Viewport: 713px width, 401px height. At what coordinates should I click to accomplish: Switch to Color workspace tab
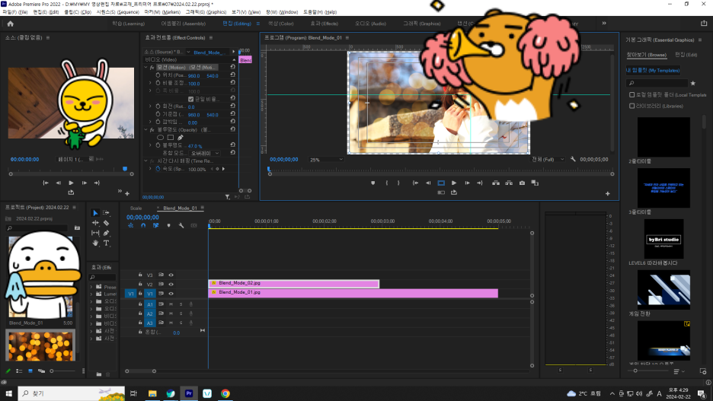tap(280, 24)
